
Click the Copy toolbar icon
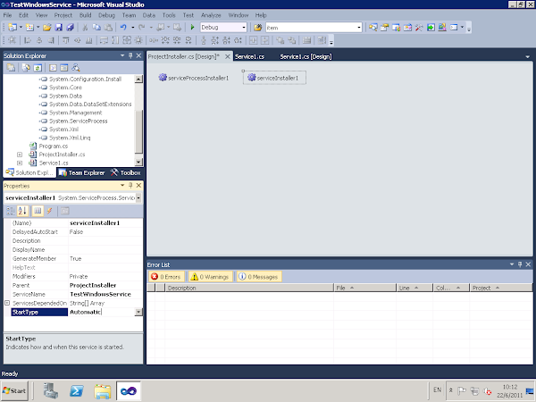(96, 28)
